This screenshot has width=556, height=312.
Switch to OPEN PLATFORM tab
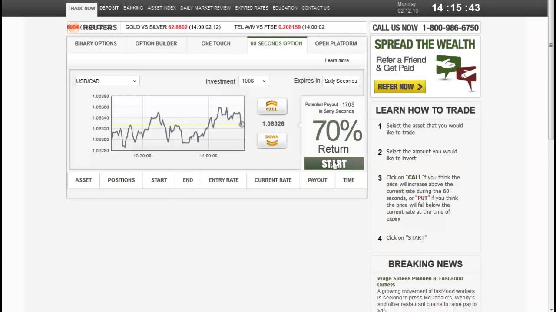(336, 44)
